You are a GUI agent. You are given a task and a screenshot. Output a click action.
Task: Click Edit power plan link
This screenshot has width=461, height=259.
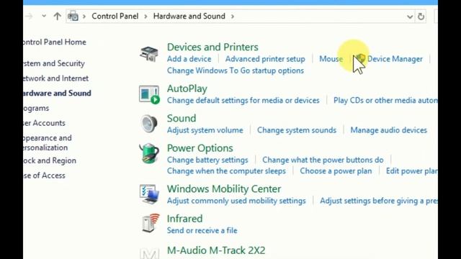tap(411, 171)
